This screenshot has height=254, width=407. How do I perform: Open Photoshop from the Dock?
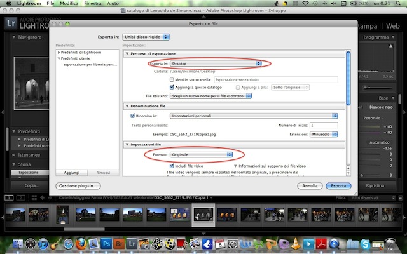pyautogui.click(x=106, y=244)
